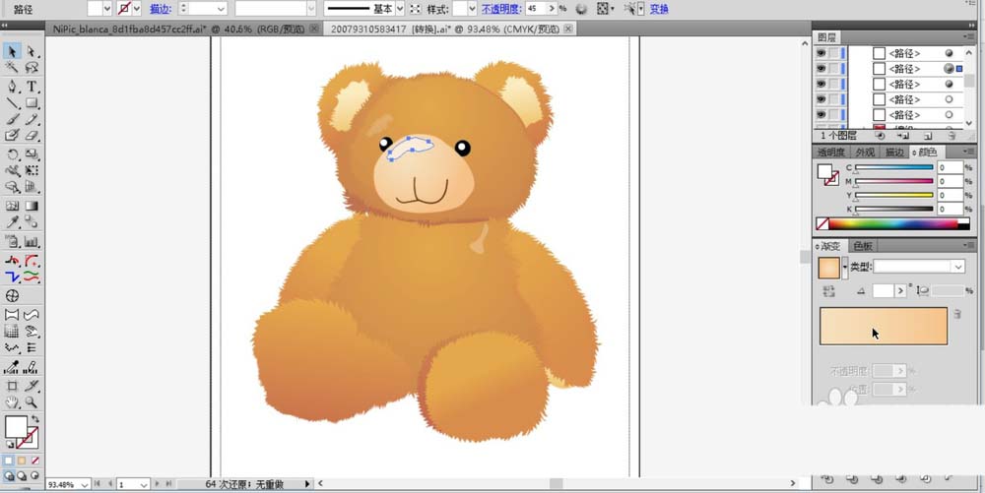
Task: Open the 色板 swatches tab
Action: pyautogui.click(x=862, y=246)
